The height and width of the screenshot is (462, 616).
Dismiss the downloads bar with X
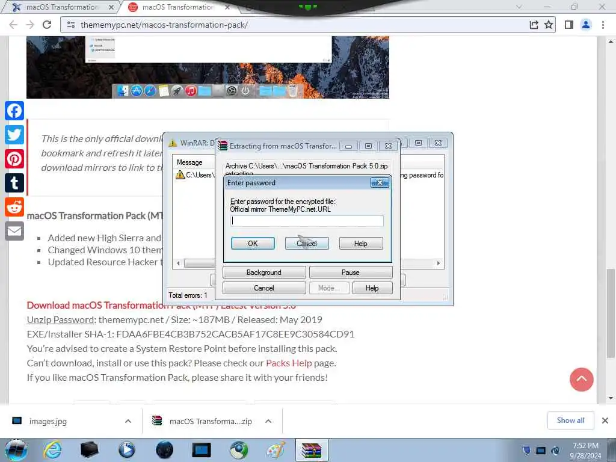(605, 420)
